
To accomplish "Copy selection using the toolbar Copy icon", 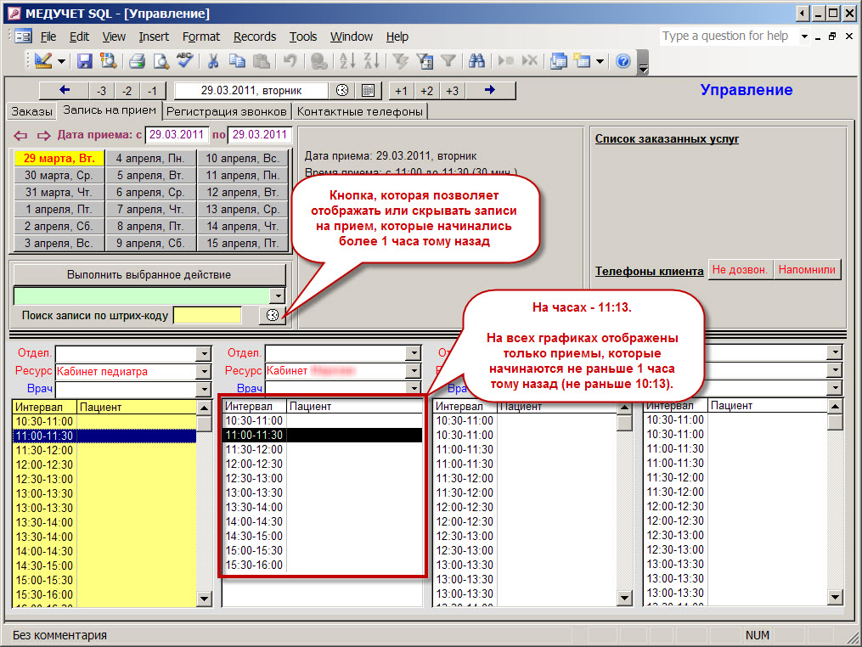I will click(237, 60).
